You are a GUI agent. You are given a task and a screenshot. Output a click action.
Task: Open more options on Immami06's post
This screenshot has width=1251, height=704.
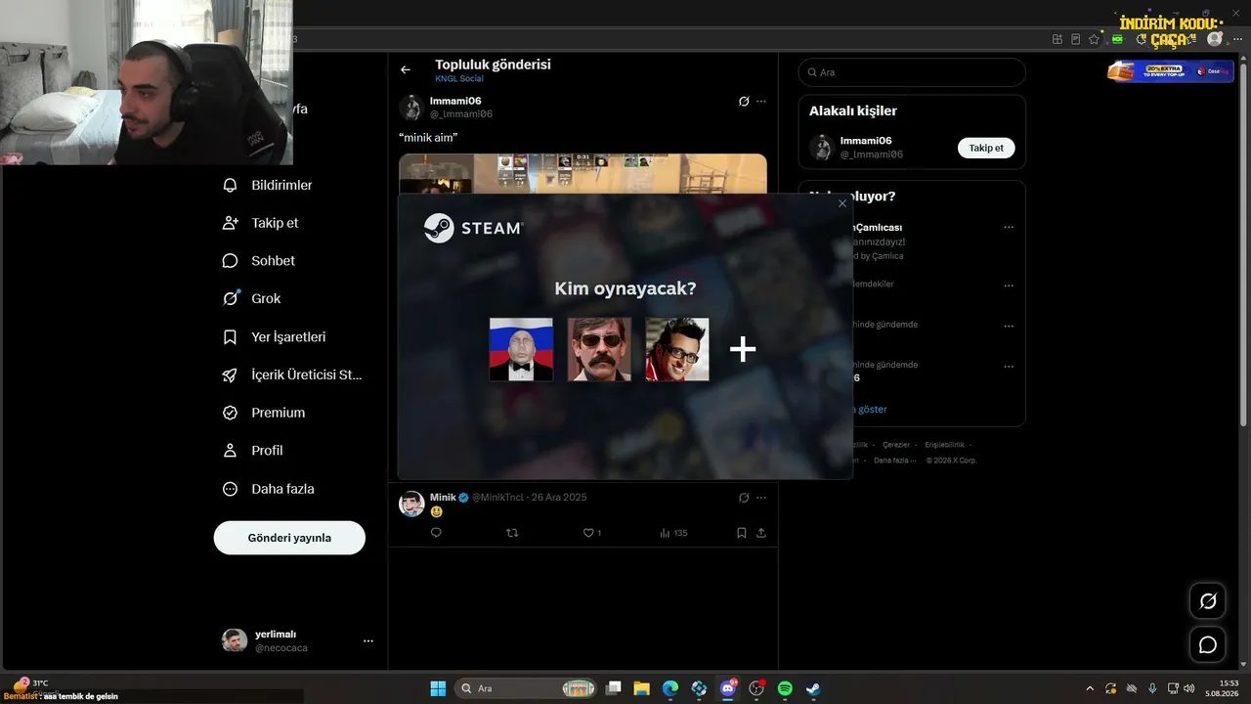point(761,101)
